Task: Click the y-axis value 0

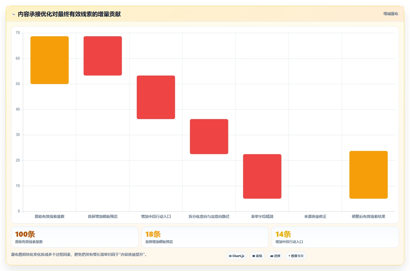Action: click(19, 211)
